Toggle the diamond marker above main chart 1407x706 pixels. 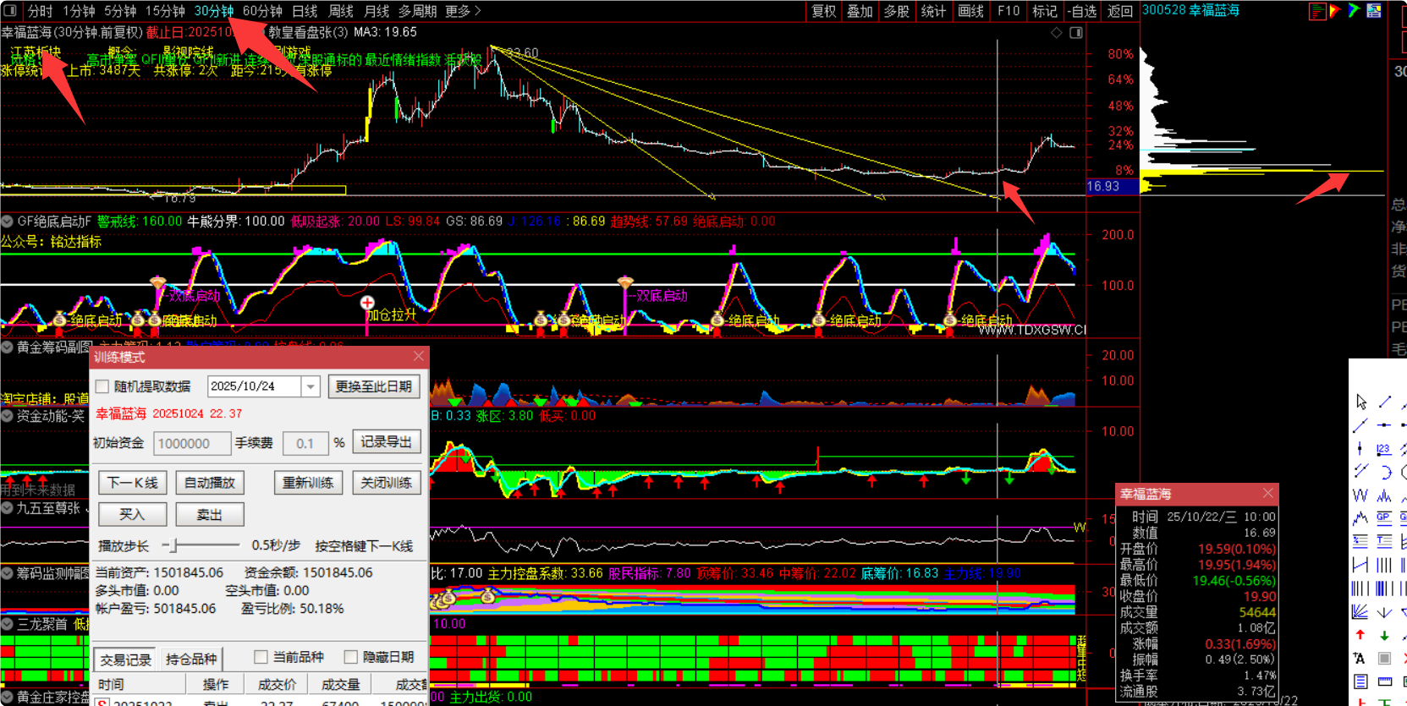(x=1057, y=33)
